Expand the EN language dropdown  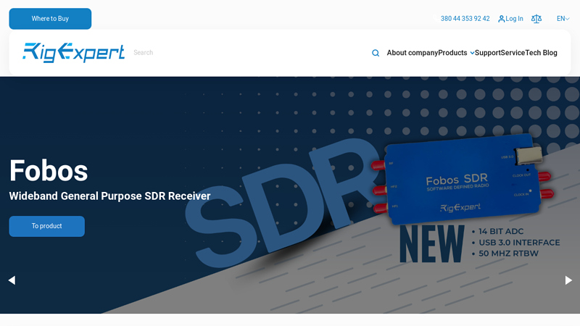pos(563,19)
